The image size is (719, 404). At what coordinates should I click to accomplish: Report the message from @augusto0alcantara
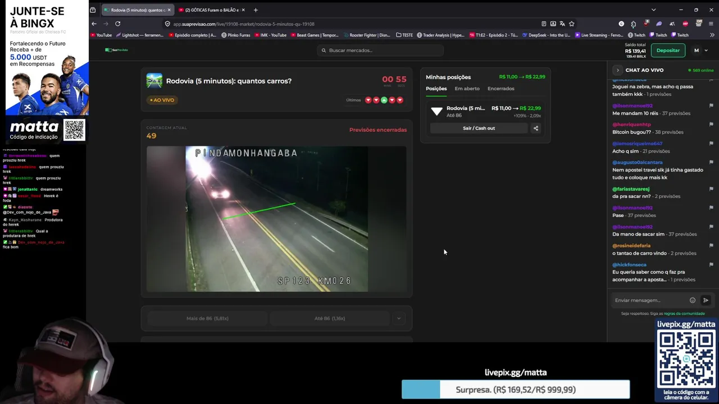click(x=711, y=162)
